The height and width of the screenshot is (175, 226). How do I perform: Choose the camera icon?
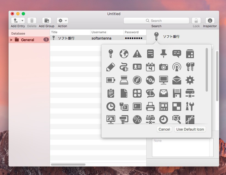pyautogui.click(x=164, y=67)
